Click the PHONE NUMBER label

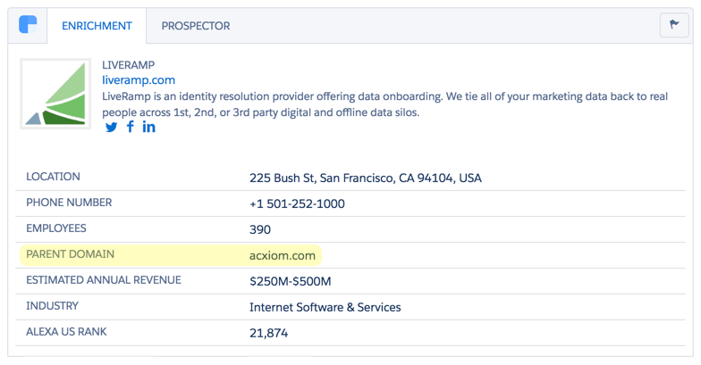(69, 203)
